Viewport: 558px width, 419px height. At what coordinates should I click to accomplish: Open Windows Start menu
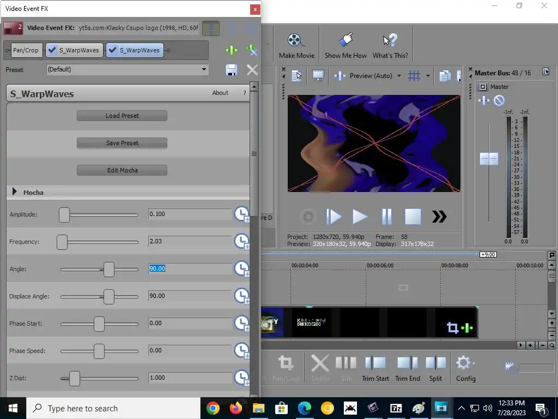click(x=13, y=408)
